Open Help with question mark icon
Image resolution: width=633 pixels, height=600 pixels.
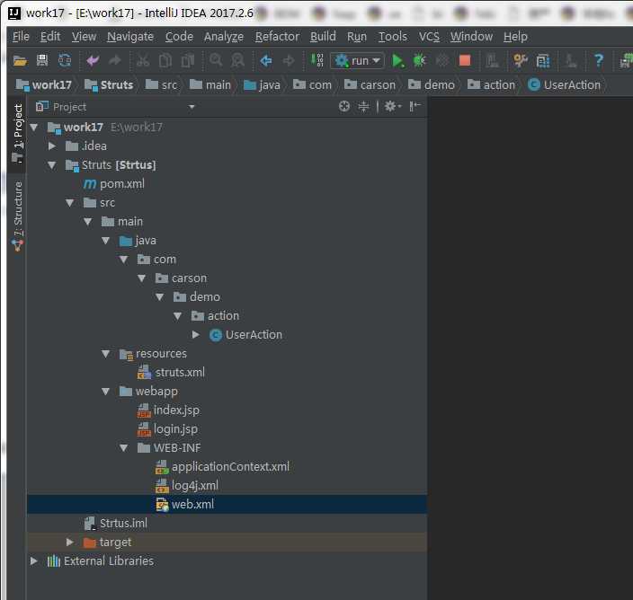point(599,60)
